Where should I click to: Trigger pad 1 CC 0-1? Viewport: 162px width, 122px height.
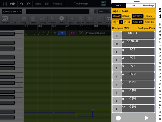tap(138, 35)
